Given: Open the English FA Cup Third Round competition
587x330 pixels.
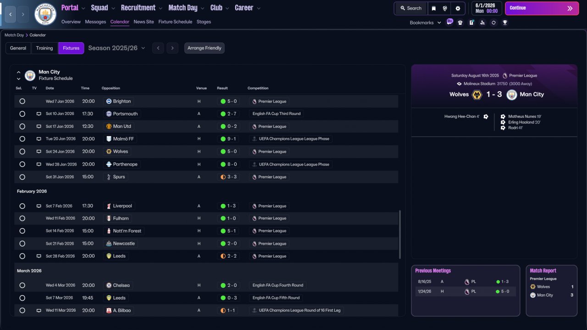Looking at the screenshot, I should click(277, 114).
